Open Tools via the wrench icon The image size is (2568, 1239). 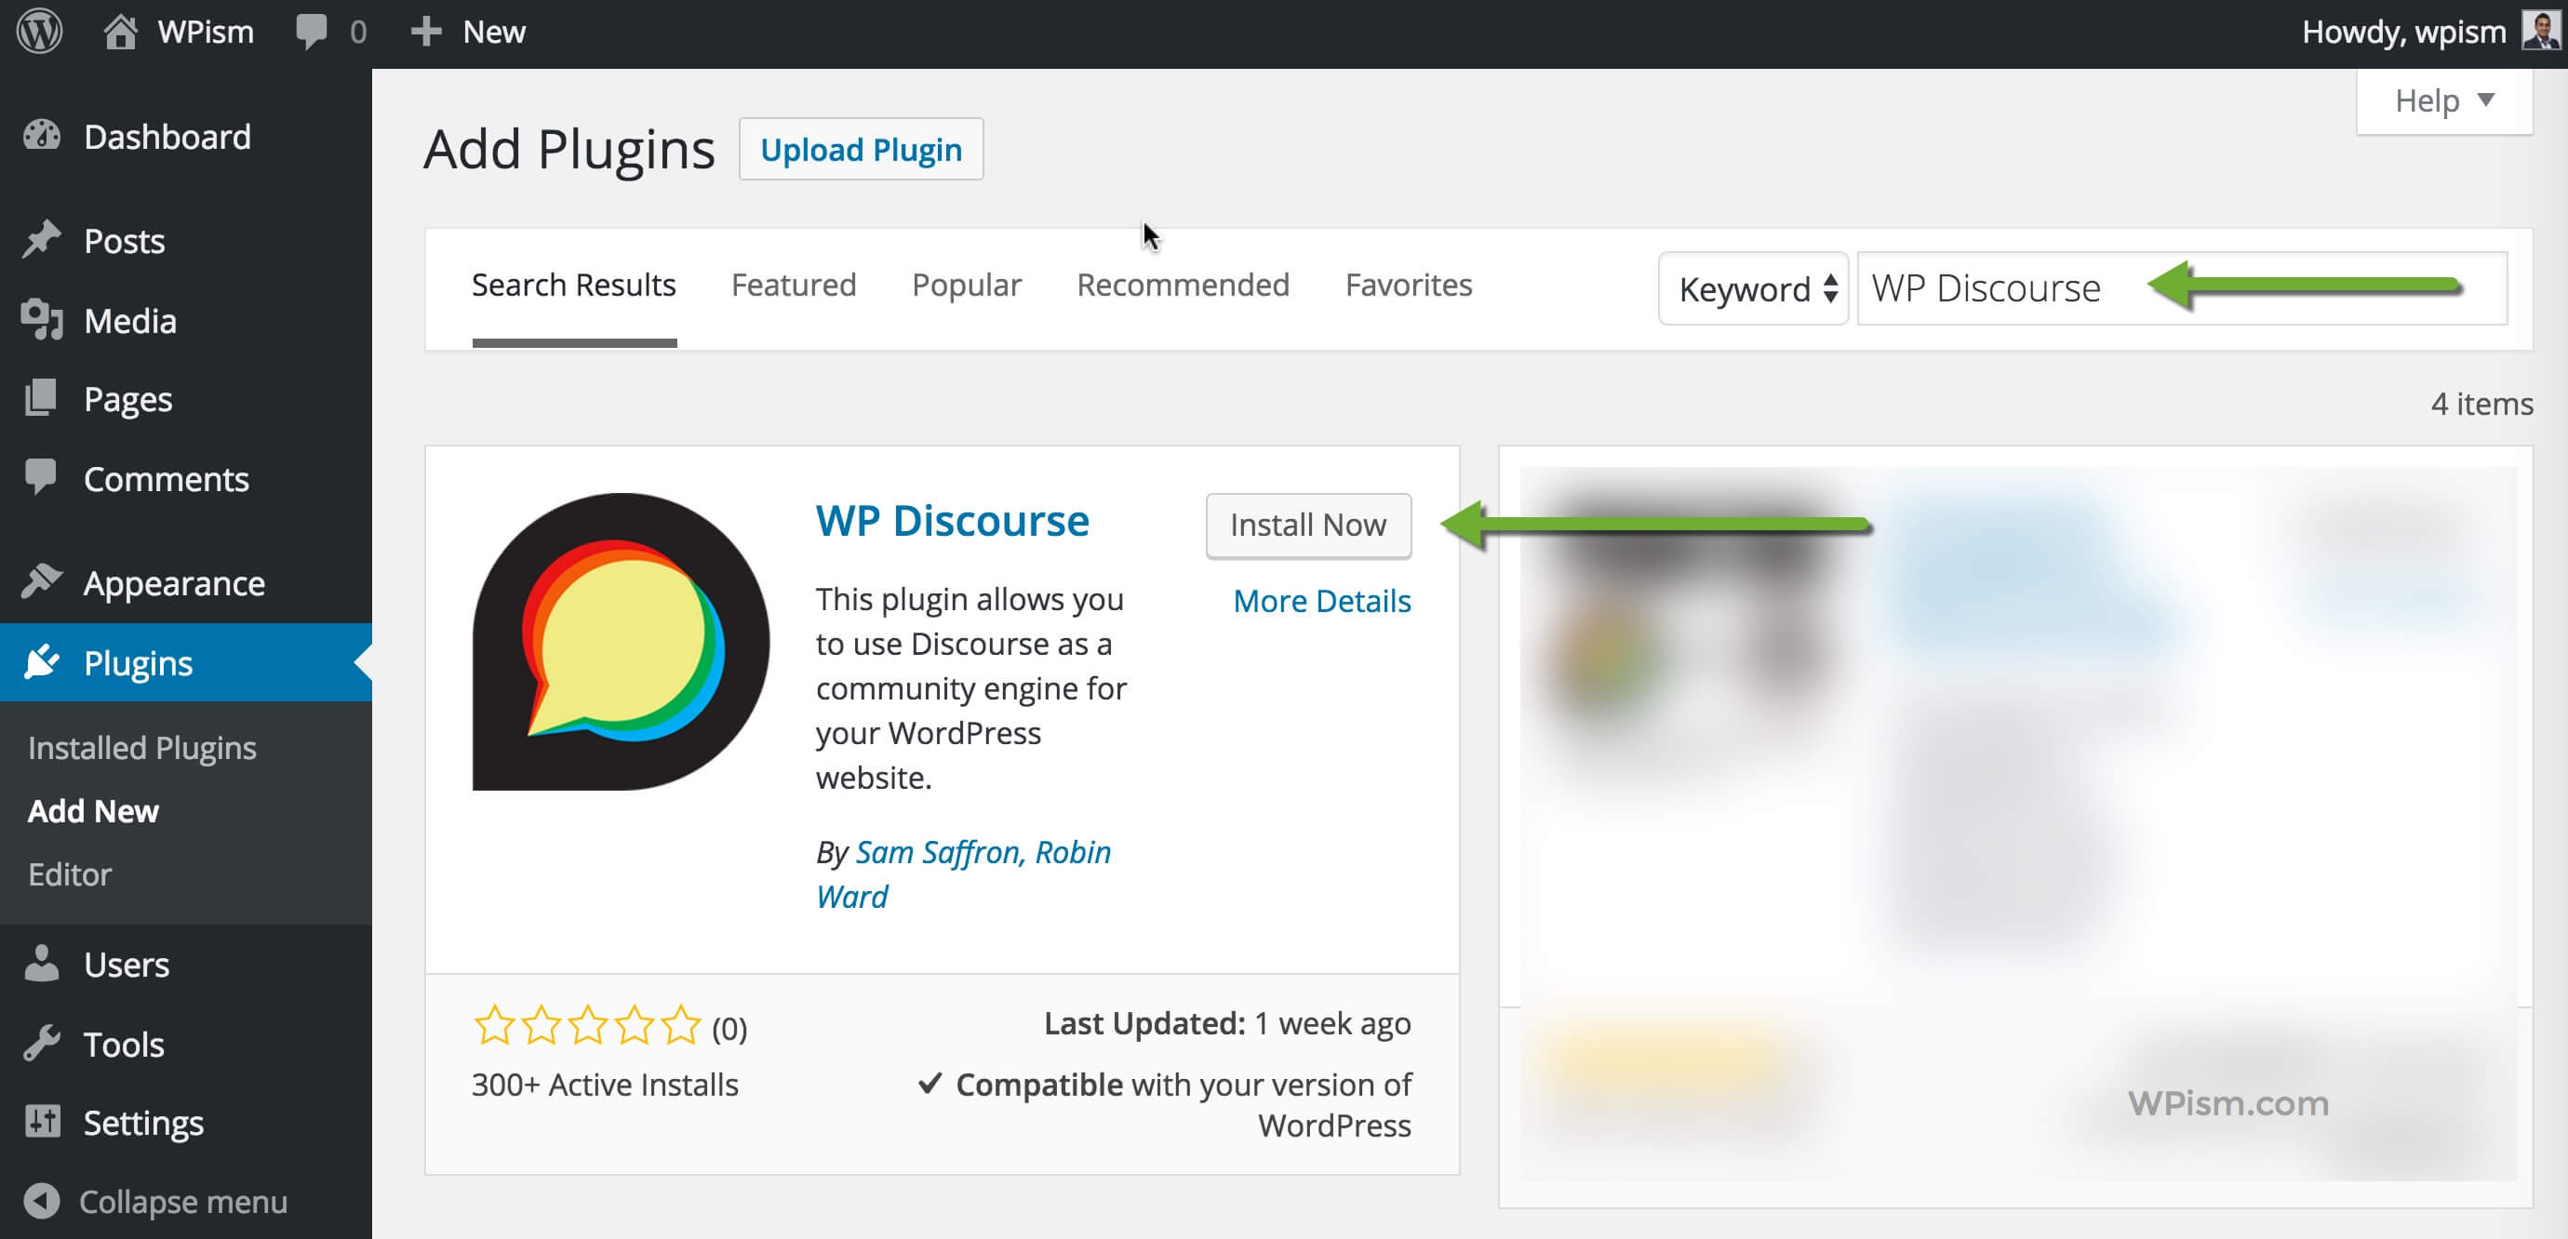click(41, 1043)
